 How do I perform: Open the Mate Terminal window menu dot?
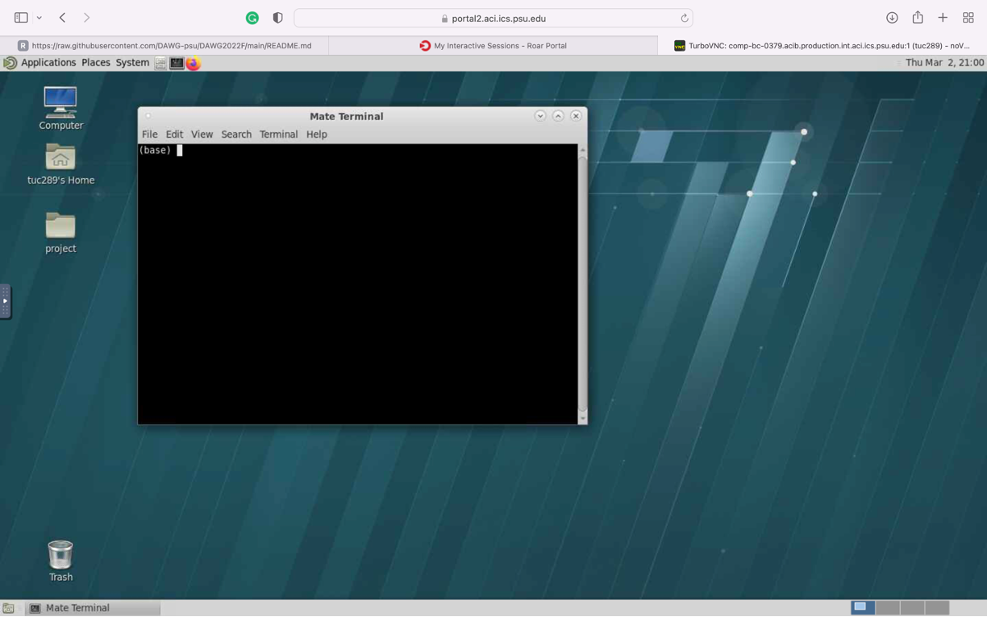point(148,116)
